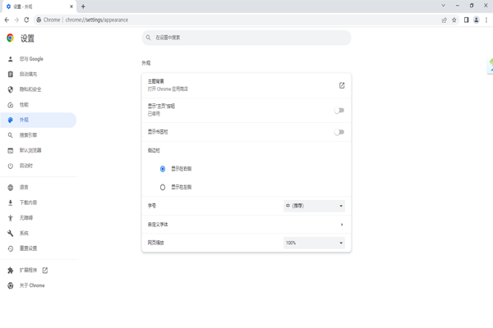
Task: Click the 在设置中搜索 search field
Action: [x=246, y=38]
